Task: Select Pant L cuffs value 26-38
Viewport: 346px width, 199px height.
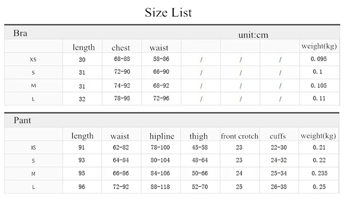Action: [x=279, y=187]
